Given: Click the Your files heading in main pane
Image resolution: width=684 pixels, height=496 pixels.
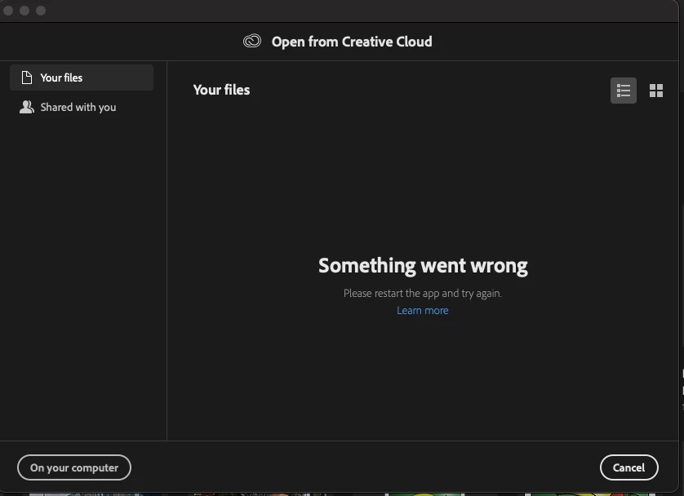Looking at the screenshot, I should point(221,90).
